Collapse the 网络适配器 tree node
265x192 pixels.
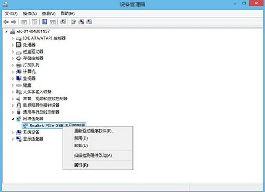click(13, 119)
